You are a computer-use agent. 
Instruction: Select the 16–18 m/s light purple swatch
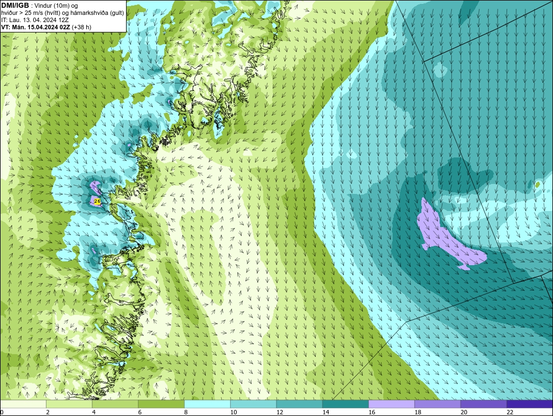click(x=392, y=404)
